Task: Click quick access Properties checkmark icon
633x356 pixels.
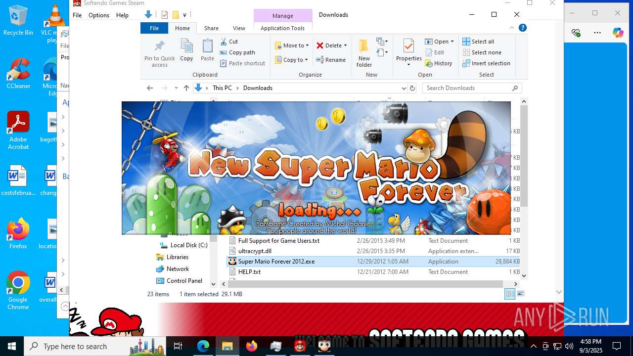Action: [165, 15]
